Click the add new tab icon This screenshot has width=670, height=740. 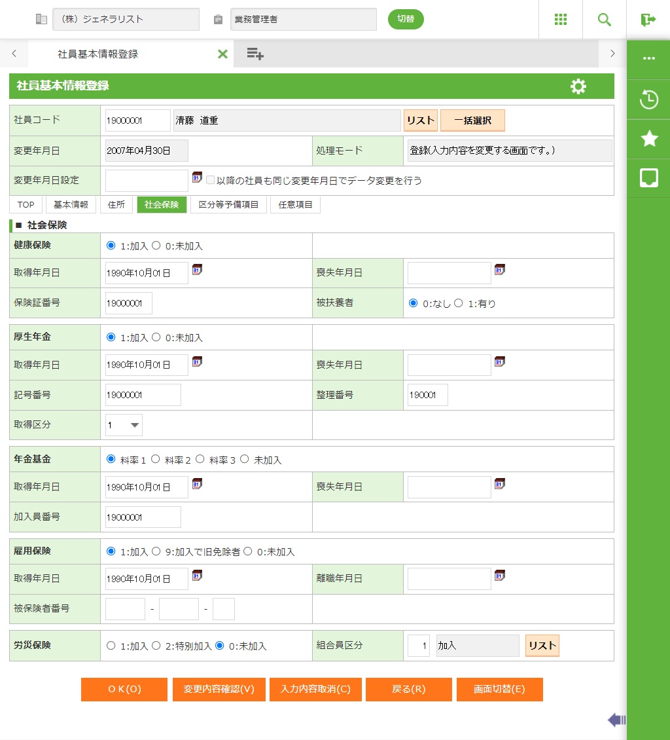(x=255, y=54)
